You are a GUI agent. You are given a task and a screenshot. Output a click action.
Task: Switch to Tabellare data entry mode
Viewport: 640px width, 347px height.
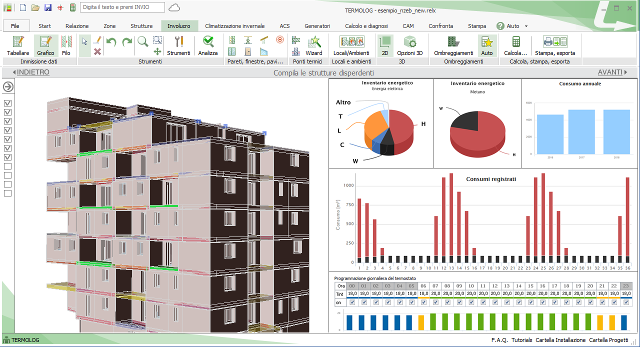point(18,45)
